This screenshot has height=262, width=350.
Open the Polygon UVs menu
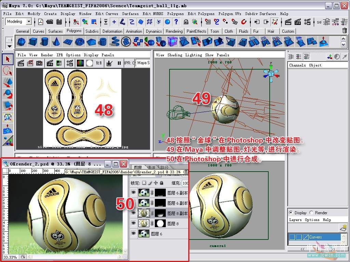[x=230, y=14]
